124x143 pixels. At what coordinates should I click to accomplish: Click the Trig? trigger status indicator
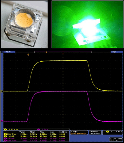114,52
